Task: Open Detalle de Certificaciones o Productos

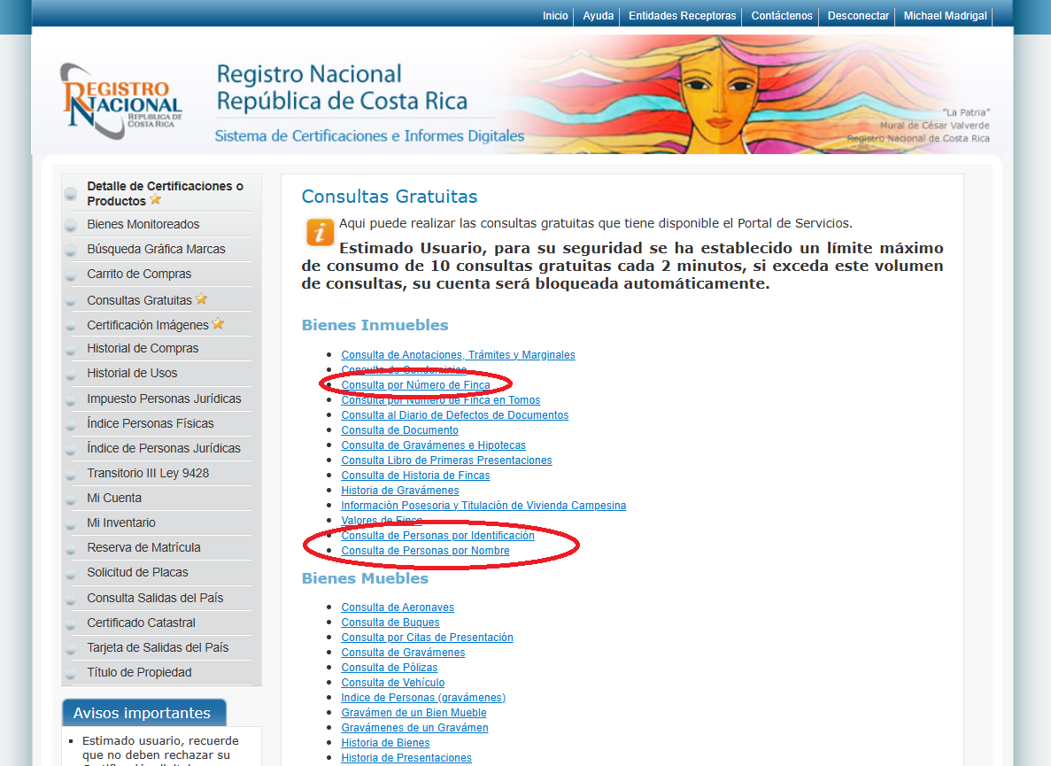Action: pyautogui.click(x=165, y=193)
